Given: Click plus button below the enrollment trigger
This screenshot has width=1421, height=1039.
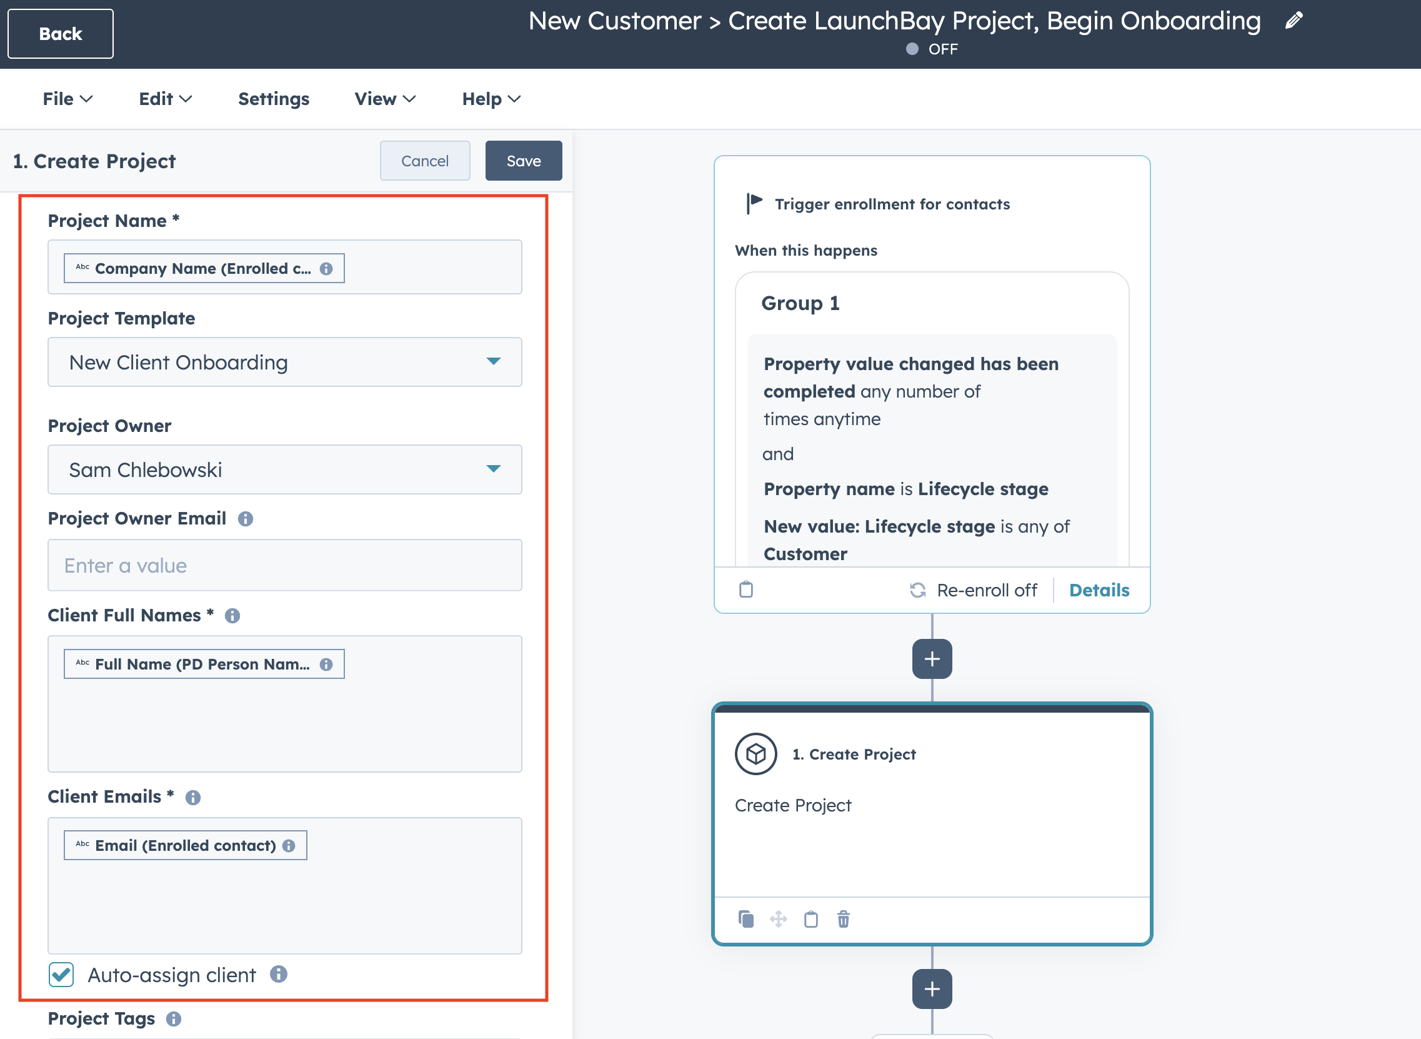Looking at the screenshot, I should [x=932, y=659].
